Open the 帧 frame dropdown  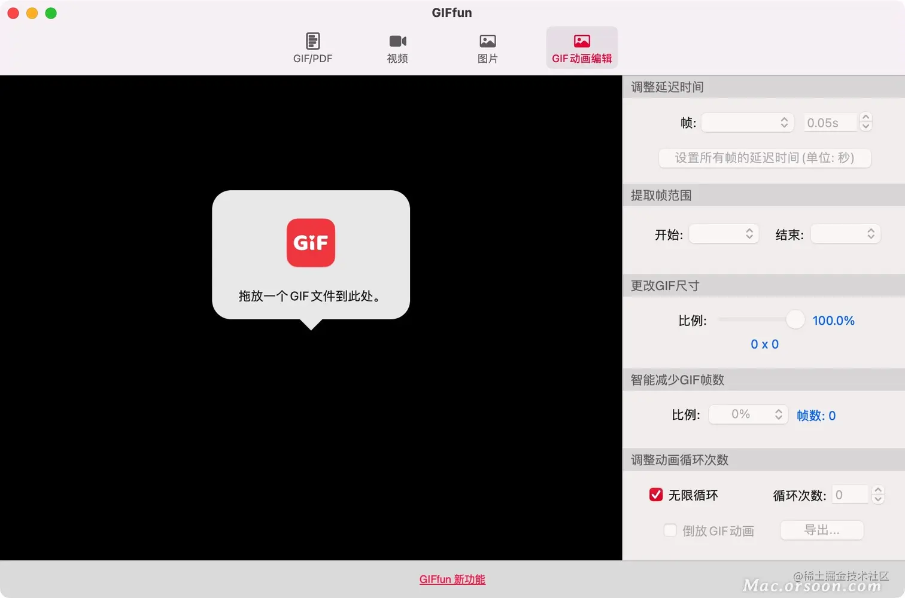point(748,123)
